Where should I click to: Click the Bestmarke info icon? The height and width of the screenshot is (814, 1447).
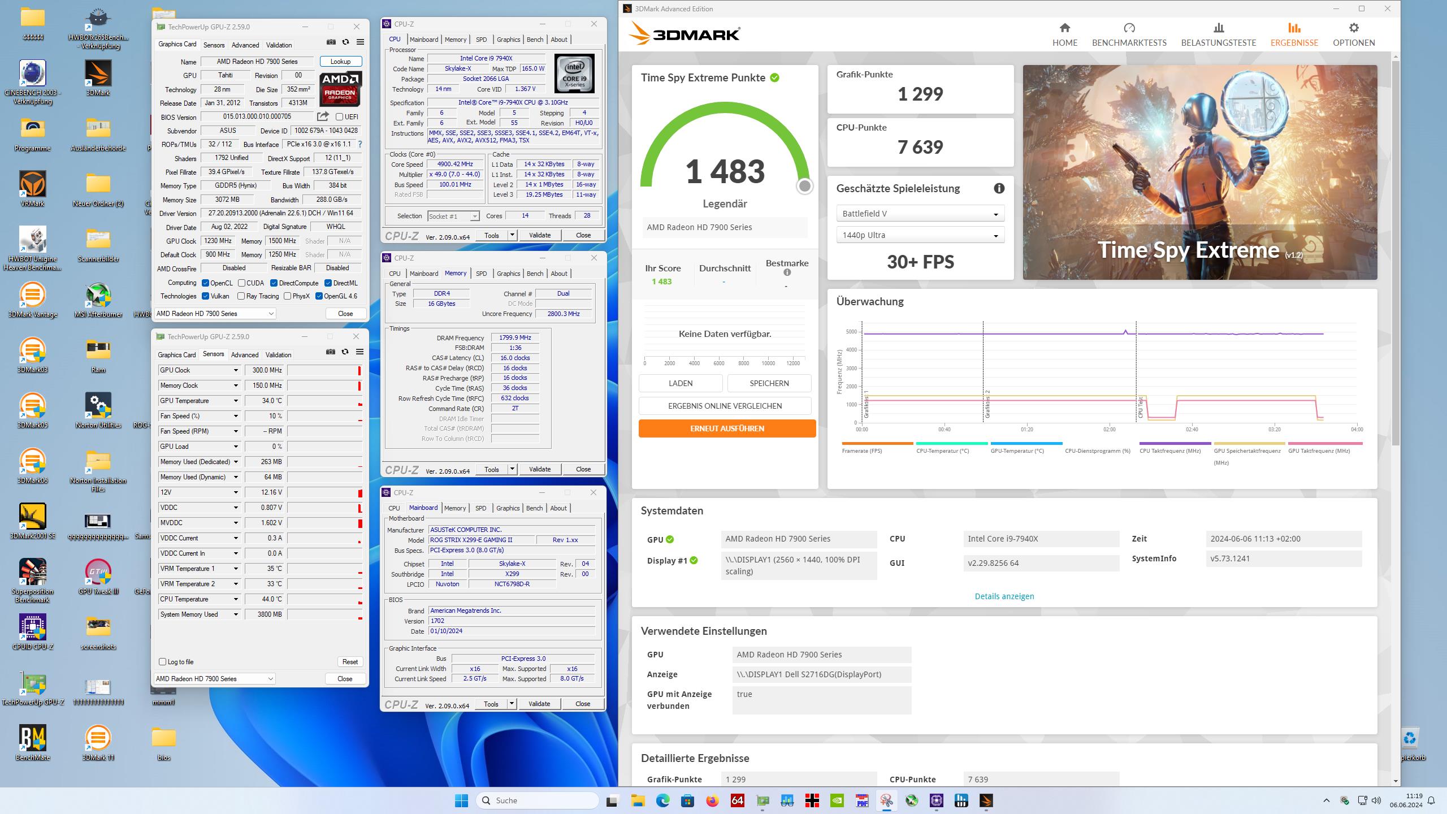click(x=787, y=272)
